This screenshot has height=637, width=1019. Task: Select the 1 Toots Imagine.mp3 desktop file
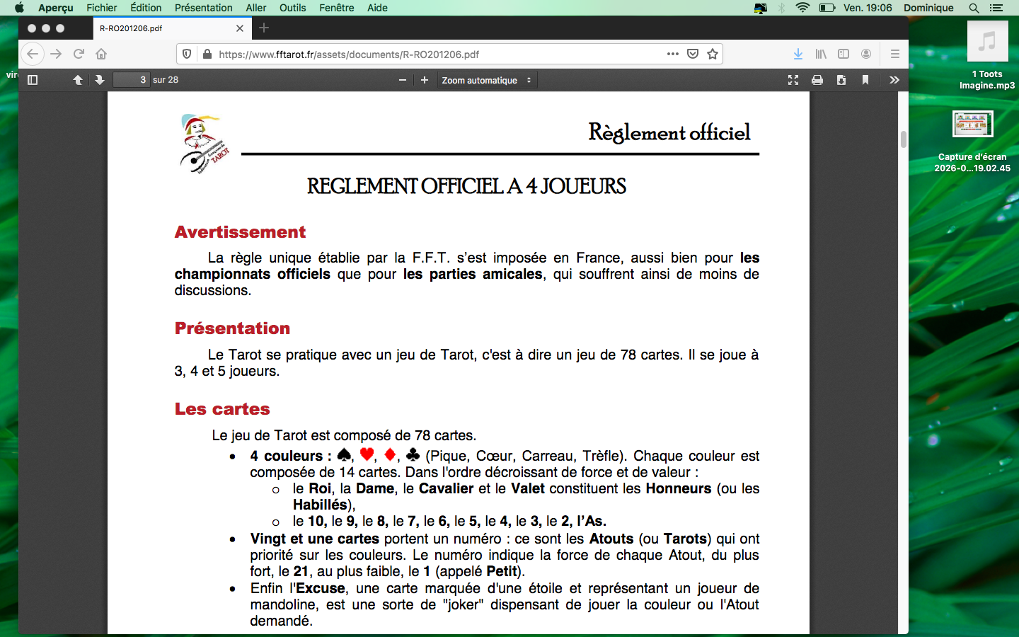coord(987,55)
